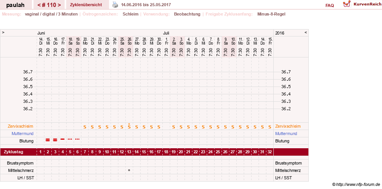Click the 15. Fr date column header
Screen dimensions: 382x189
pos(270,41)
